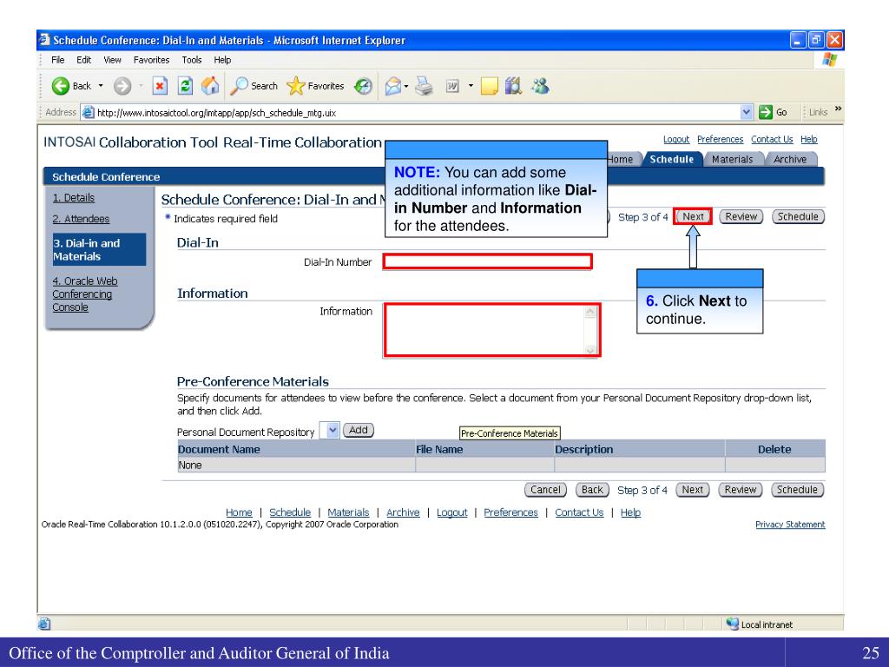Image resolution: width=889 pixels, height=667 pixels.
Task: Click the Messenger people icon
Action: pyautogui.click(x=540, y=86)
